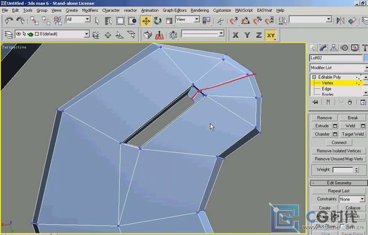Click the Undo arrow icon

pos(8,20)
